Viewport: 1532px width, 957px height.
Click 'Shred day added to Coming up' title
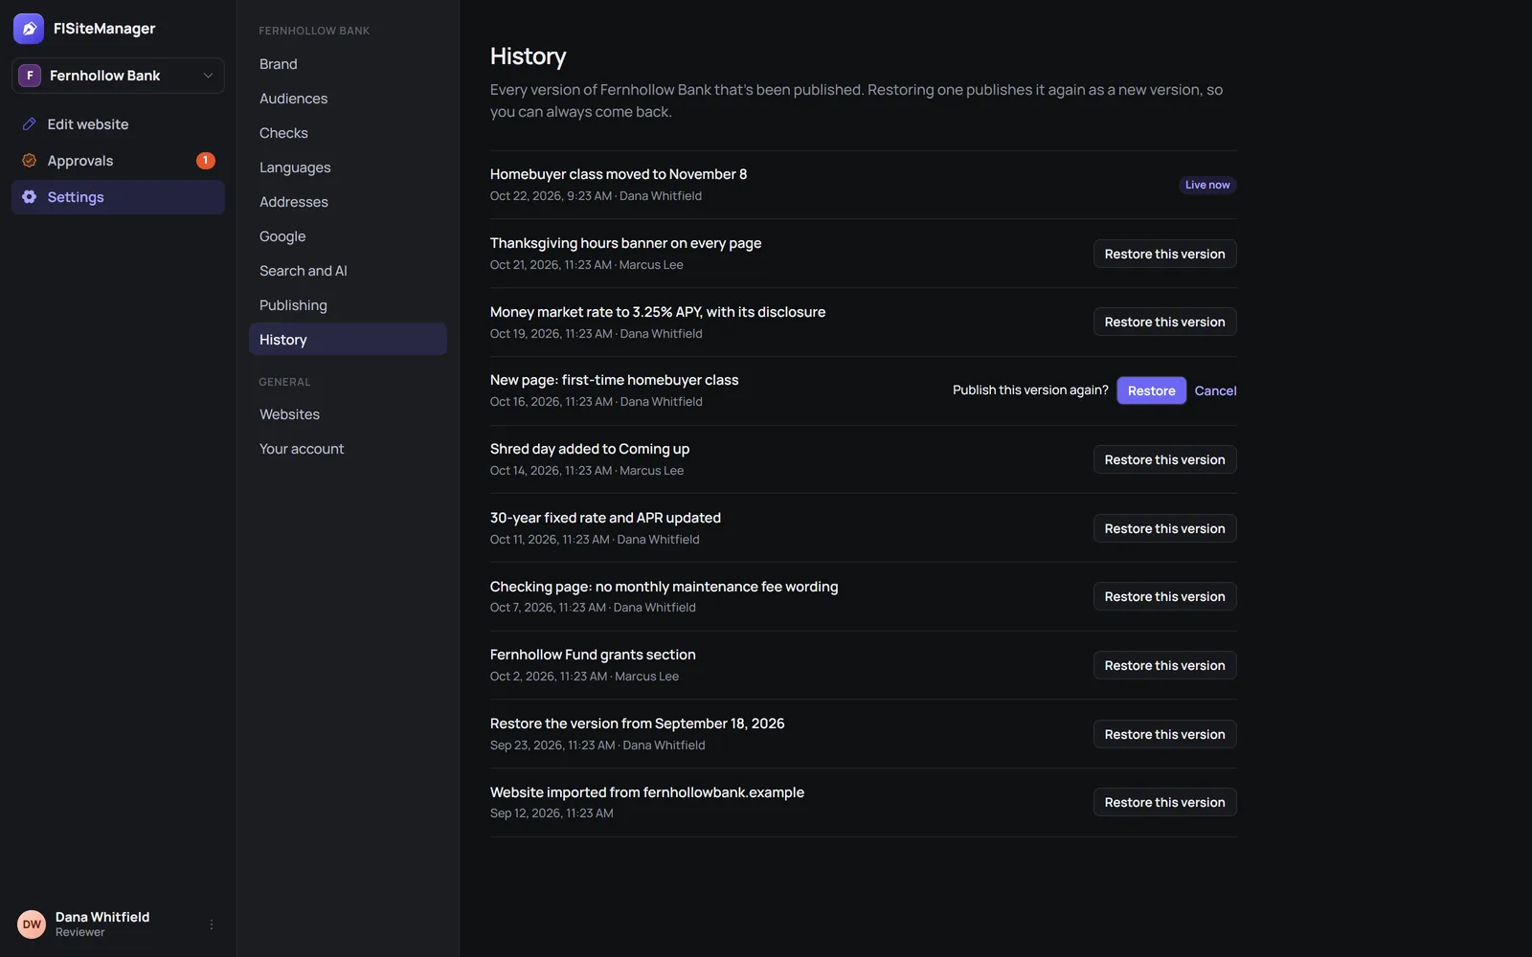pyautogui.click(x=590, y=449)
